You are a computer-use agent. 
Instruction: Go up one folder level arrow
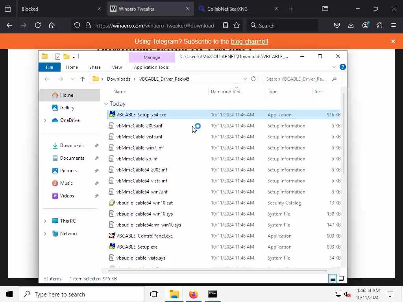[x=82, y=79]
